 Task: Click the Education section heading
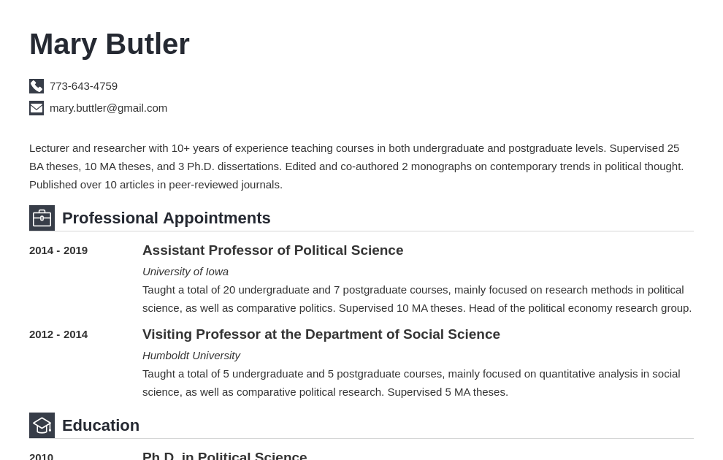(x=101, y=426)
